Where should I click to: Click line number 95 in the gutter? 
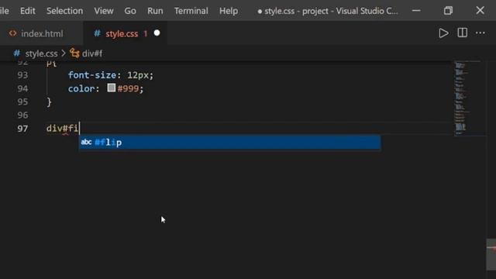pyautogui.click(x=22, y=102)
